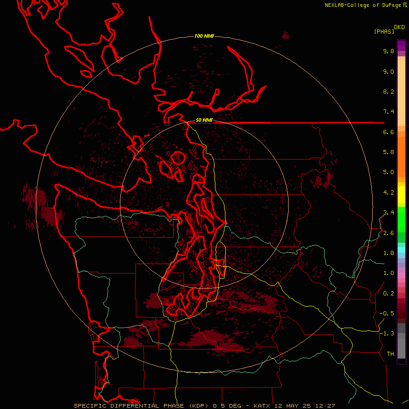Click the 9.0 legend value

(x=389, y=71)
